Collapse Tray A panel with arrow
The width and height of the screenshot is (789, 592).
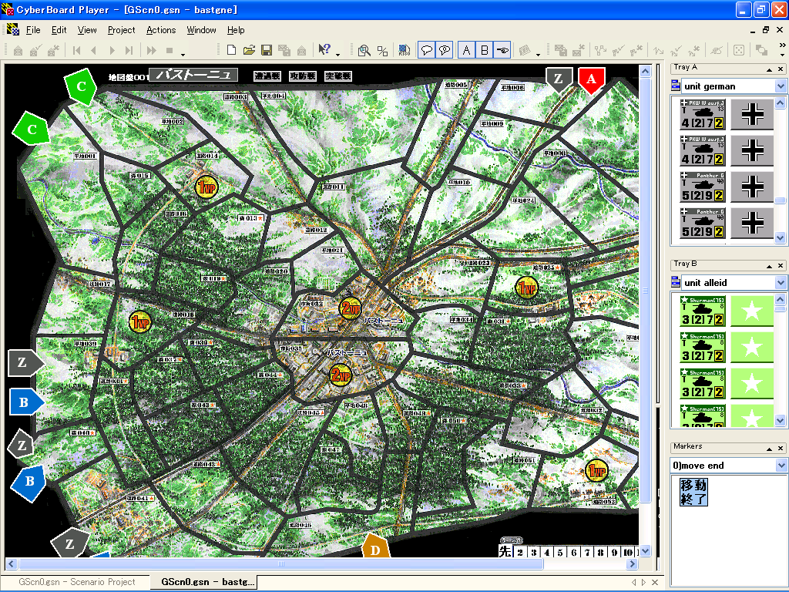coord(769,69)
